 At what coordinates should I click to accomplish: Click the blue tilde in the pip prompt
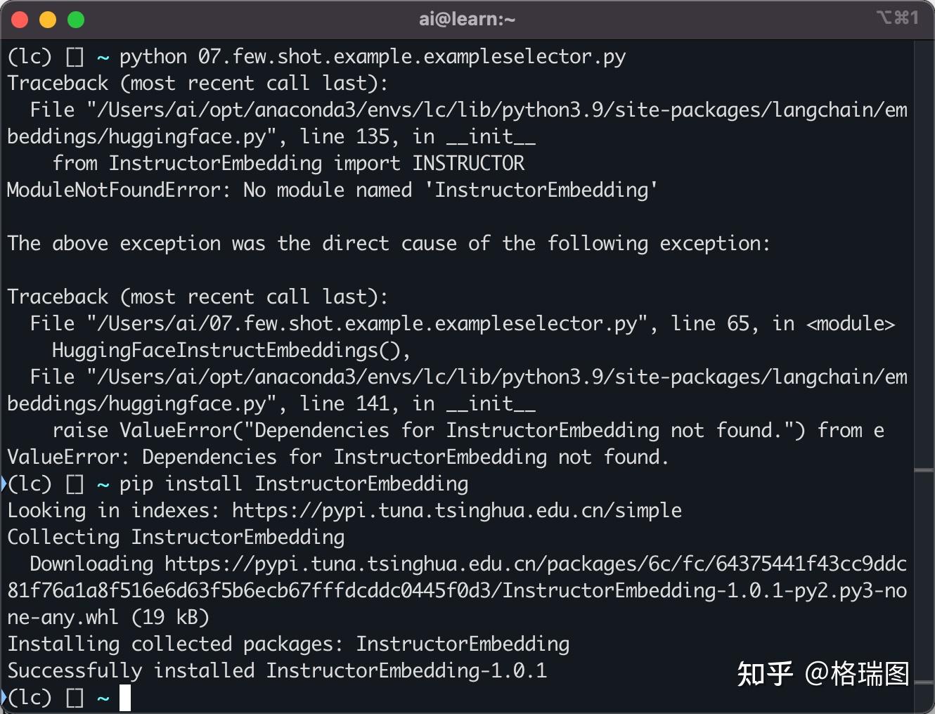click(x=103, y=484)
